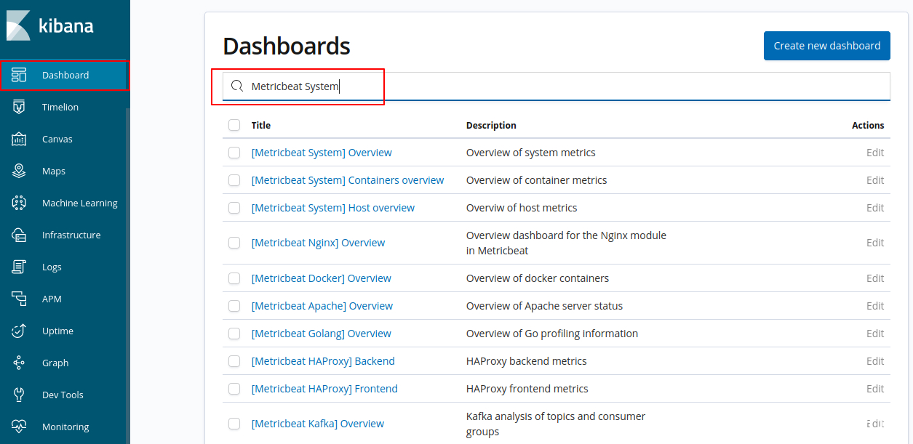Go to the Timelion menu item
Screen dimensions: 913x444
(x=60, y=107)
